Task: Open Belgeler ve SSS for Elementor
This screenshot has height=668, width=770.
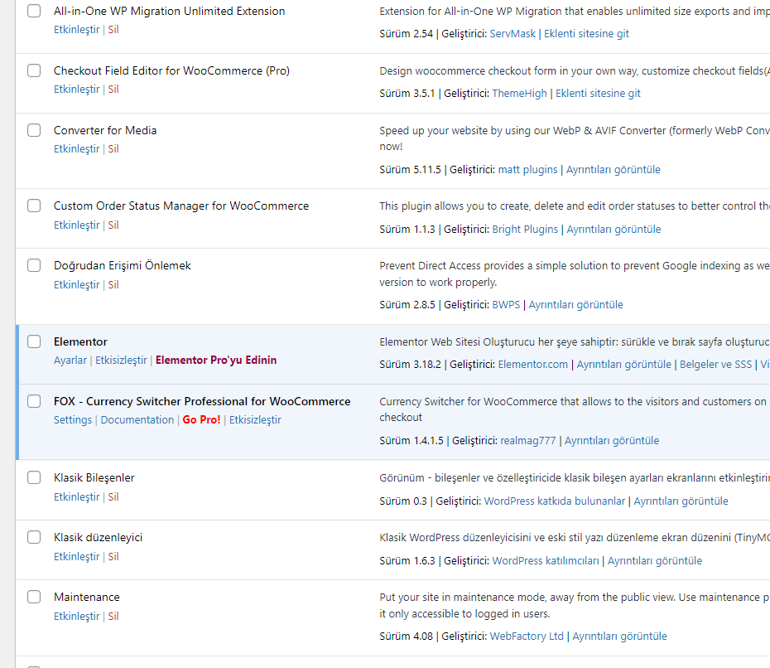Action: click(x=715, y=364)
